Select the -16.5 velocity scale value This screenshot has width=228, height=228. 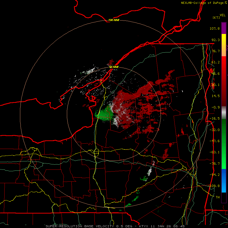[x=215, y=119]
